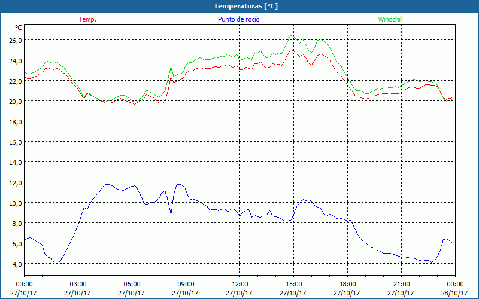Viewport: 479px width, 299px height.
Task: Click the 12,0 y-axis value
Action: click(x=16, y=183)
